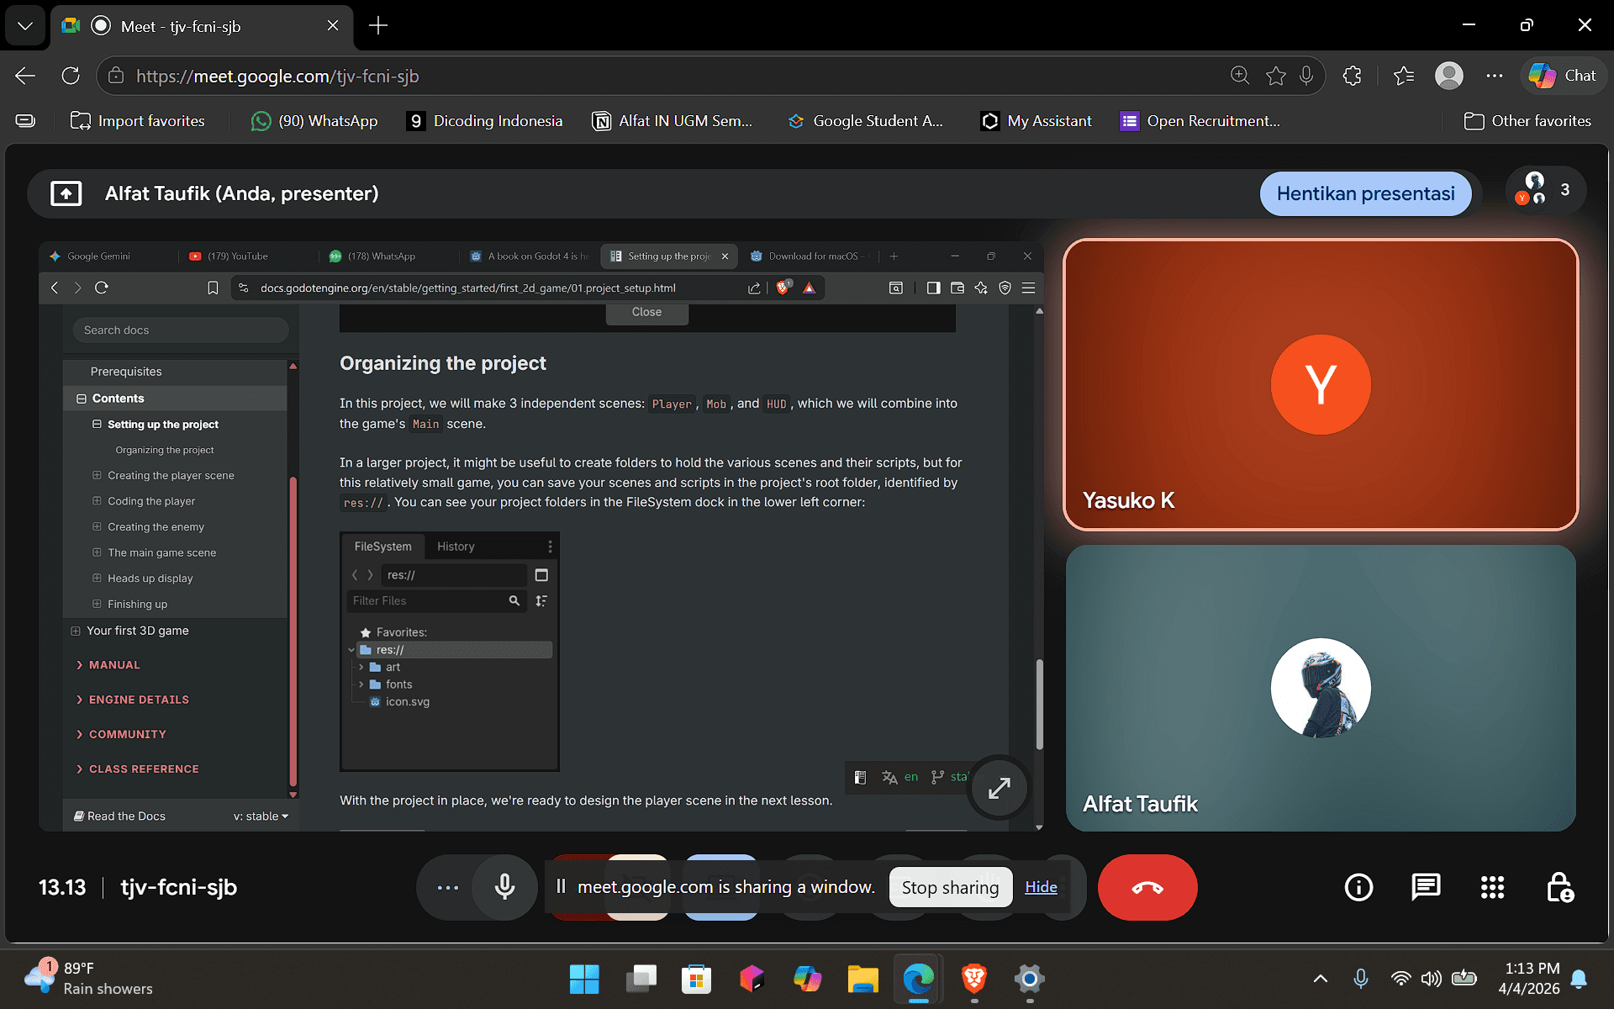1614x1009 pixels.
Task: Open the Other favorites folder
Action: pos(1527,121)
